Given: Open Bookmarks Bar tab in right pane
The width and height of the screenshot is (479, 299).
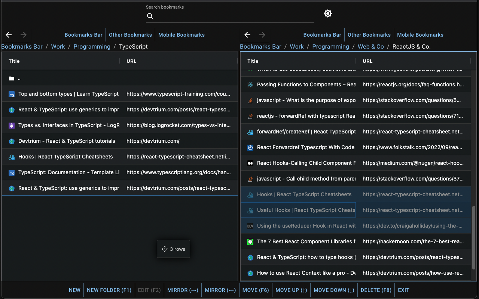Looking at the screenshot, I should coord(322,35).
